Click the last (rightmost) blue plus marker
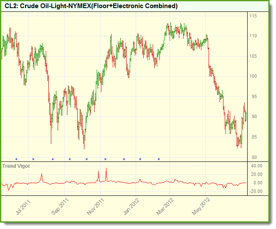 (x=159, y=159)
